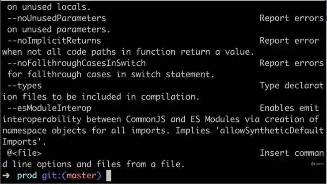The image size is (327, 184).
Task: Click 'Type declarat' description text
Action: coord(292,86)
